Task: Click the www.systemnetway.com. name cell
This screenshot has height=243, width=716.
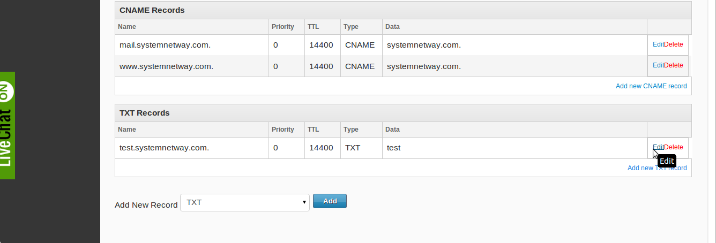Action: click(x=167, y=66)
